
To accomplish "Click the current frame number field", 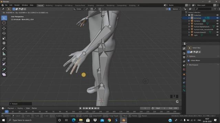I will [x=145, y=108].
